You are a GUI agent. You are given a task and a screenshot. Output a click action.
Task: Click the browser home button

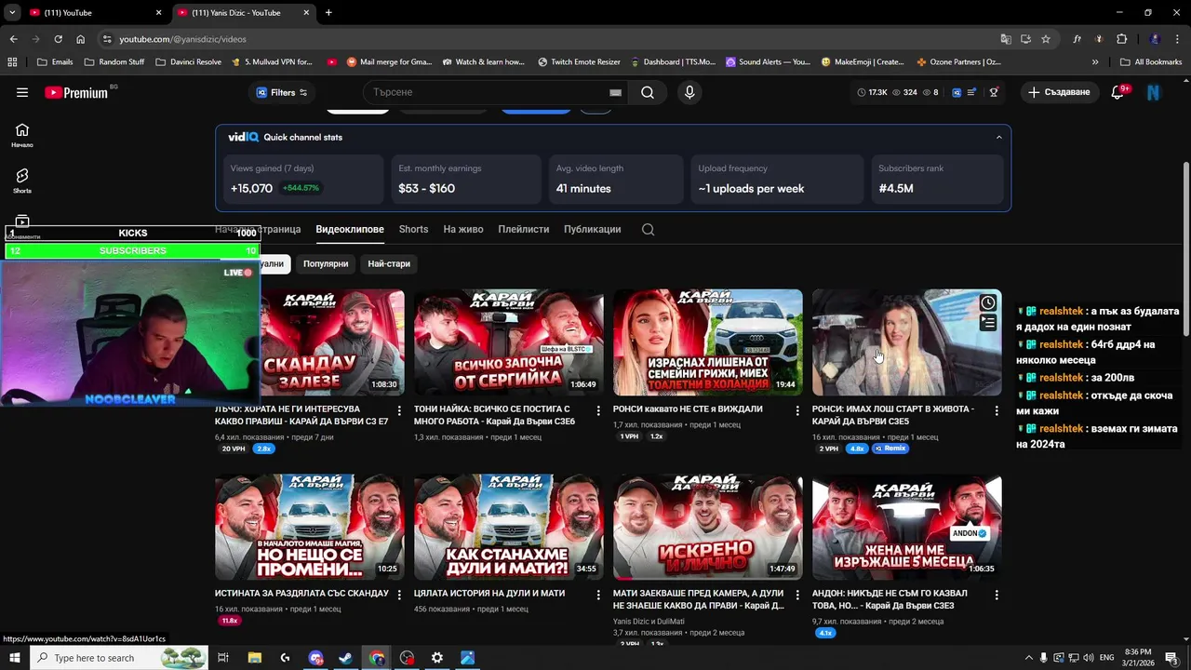(81, 39)
